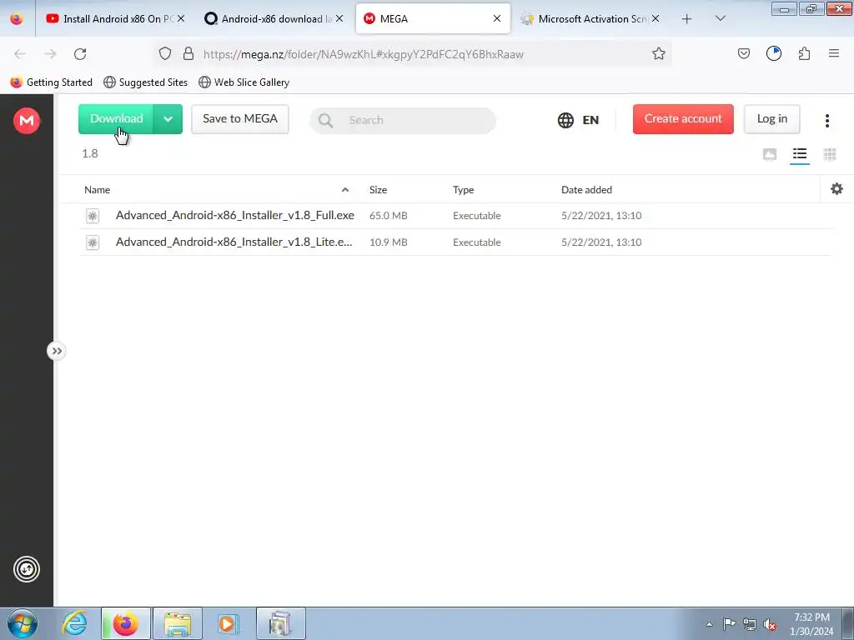Click the Firefox View icon
854x640 pixels.
(17, 18)
